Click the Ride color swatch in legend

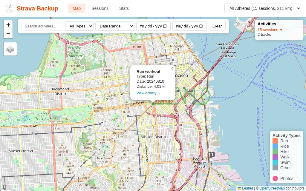click(x=275, y=146)
